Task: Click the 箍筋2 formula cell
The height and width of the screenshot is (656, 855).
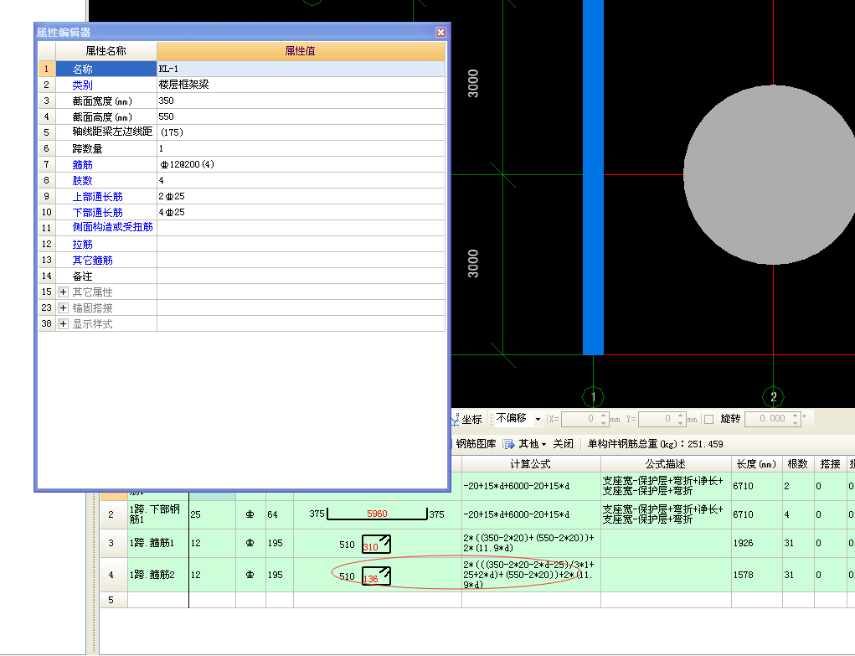Action: (x=531, y=575)
